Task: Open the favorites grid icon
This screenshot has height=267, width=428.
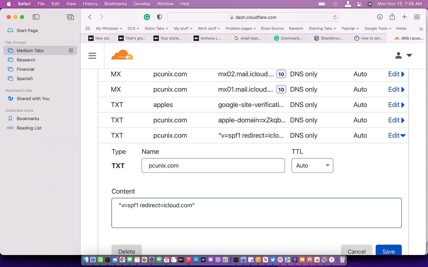Action: coord(88,28)
